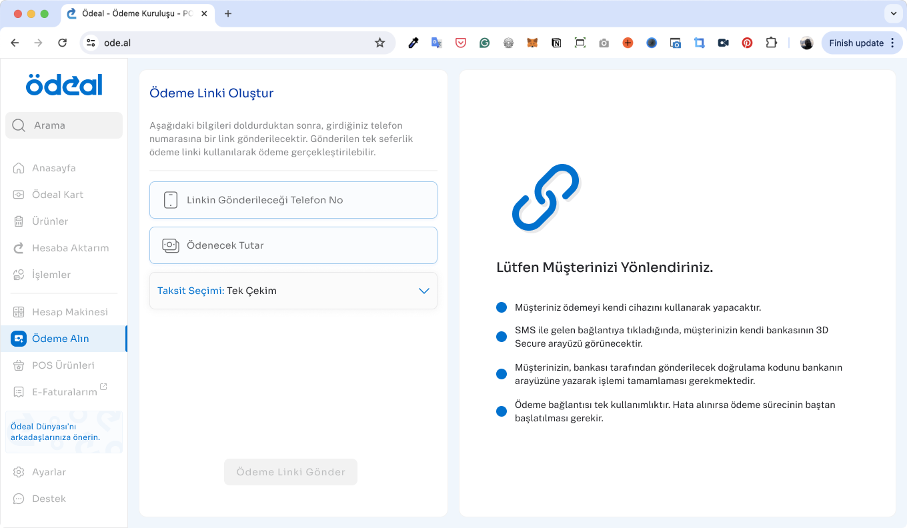Open the Pinterest extension
This screenshot has width=907, height=528.
(747, 43)
